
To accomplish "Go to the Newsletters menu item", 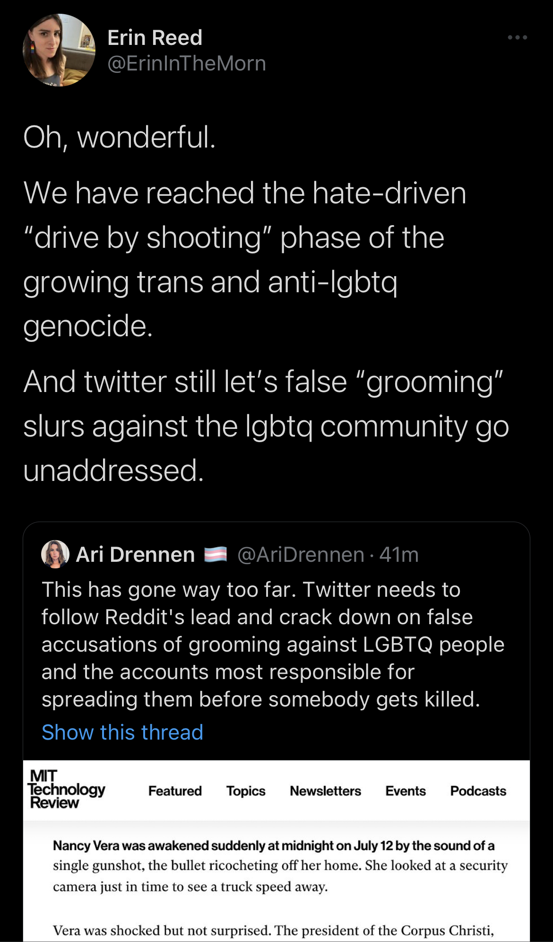I will click(x=325, y=791).
